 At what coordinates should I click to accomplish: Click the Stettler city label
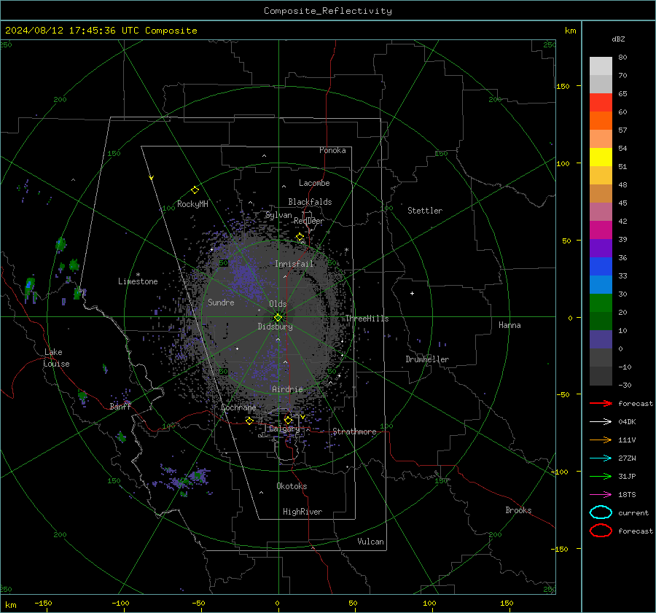click(425, 211)
